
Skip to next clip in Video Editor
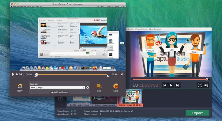click(177, 85)
